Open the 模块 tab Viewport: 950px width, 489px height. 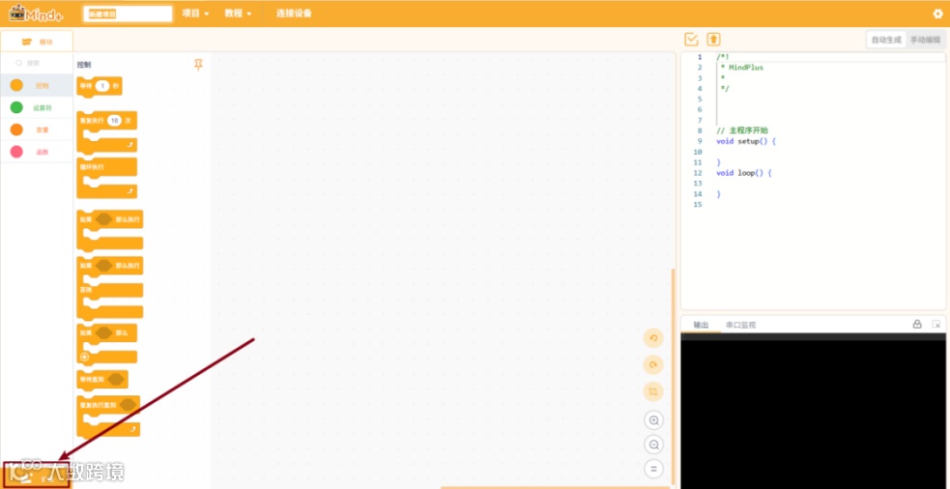click(37, 42)
